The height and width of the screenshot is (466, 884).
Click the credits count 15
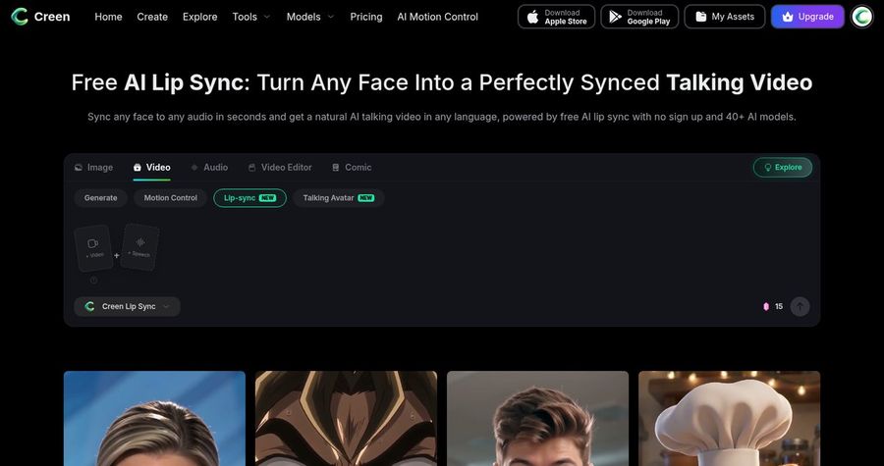(x=779, y=307)
